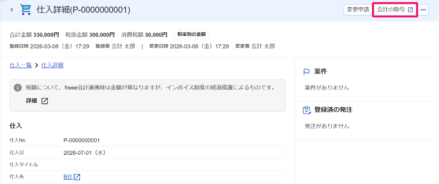
Task: Click the 案件 section heading
Action: [x=320, y=71]
